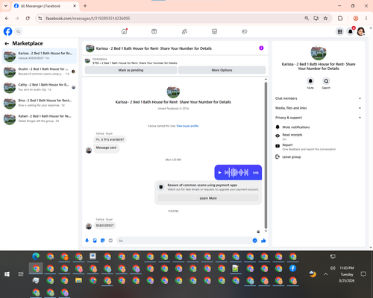
Task: Open the Chrome tab search dropdown
Action: (x=6, y=6)
